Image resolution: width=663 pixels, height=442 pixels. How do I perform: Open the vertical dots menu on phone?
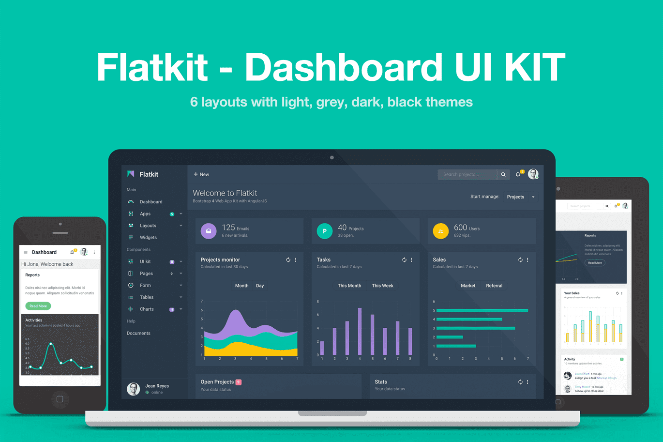click(94, 252)
